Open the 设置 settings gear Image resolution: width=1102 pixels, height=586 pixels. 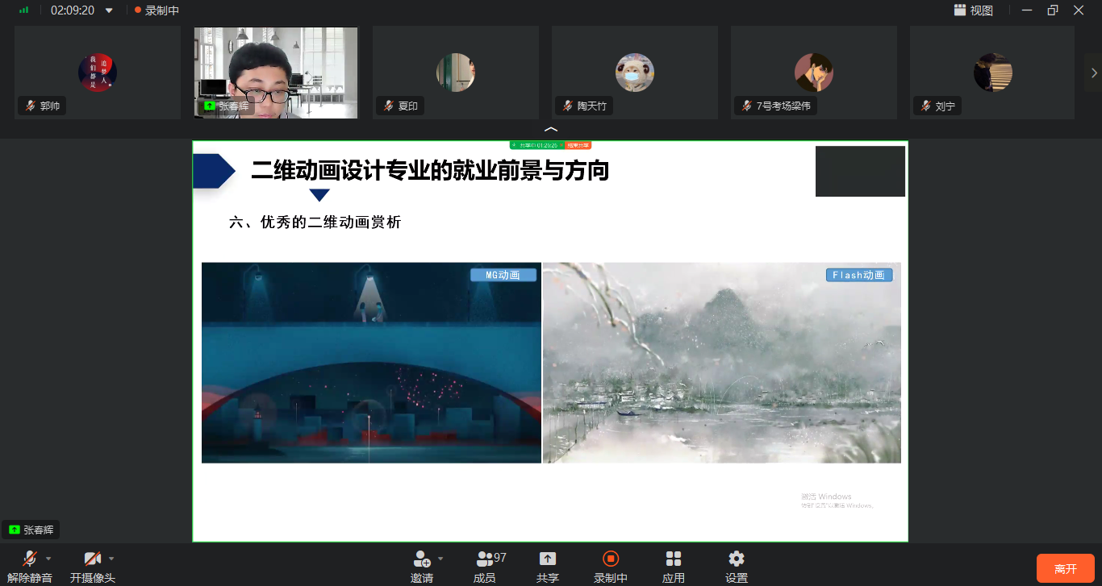click(736, 559)
